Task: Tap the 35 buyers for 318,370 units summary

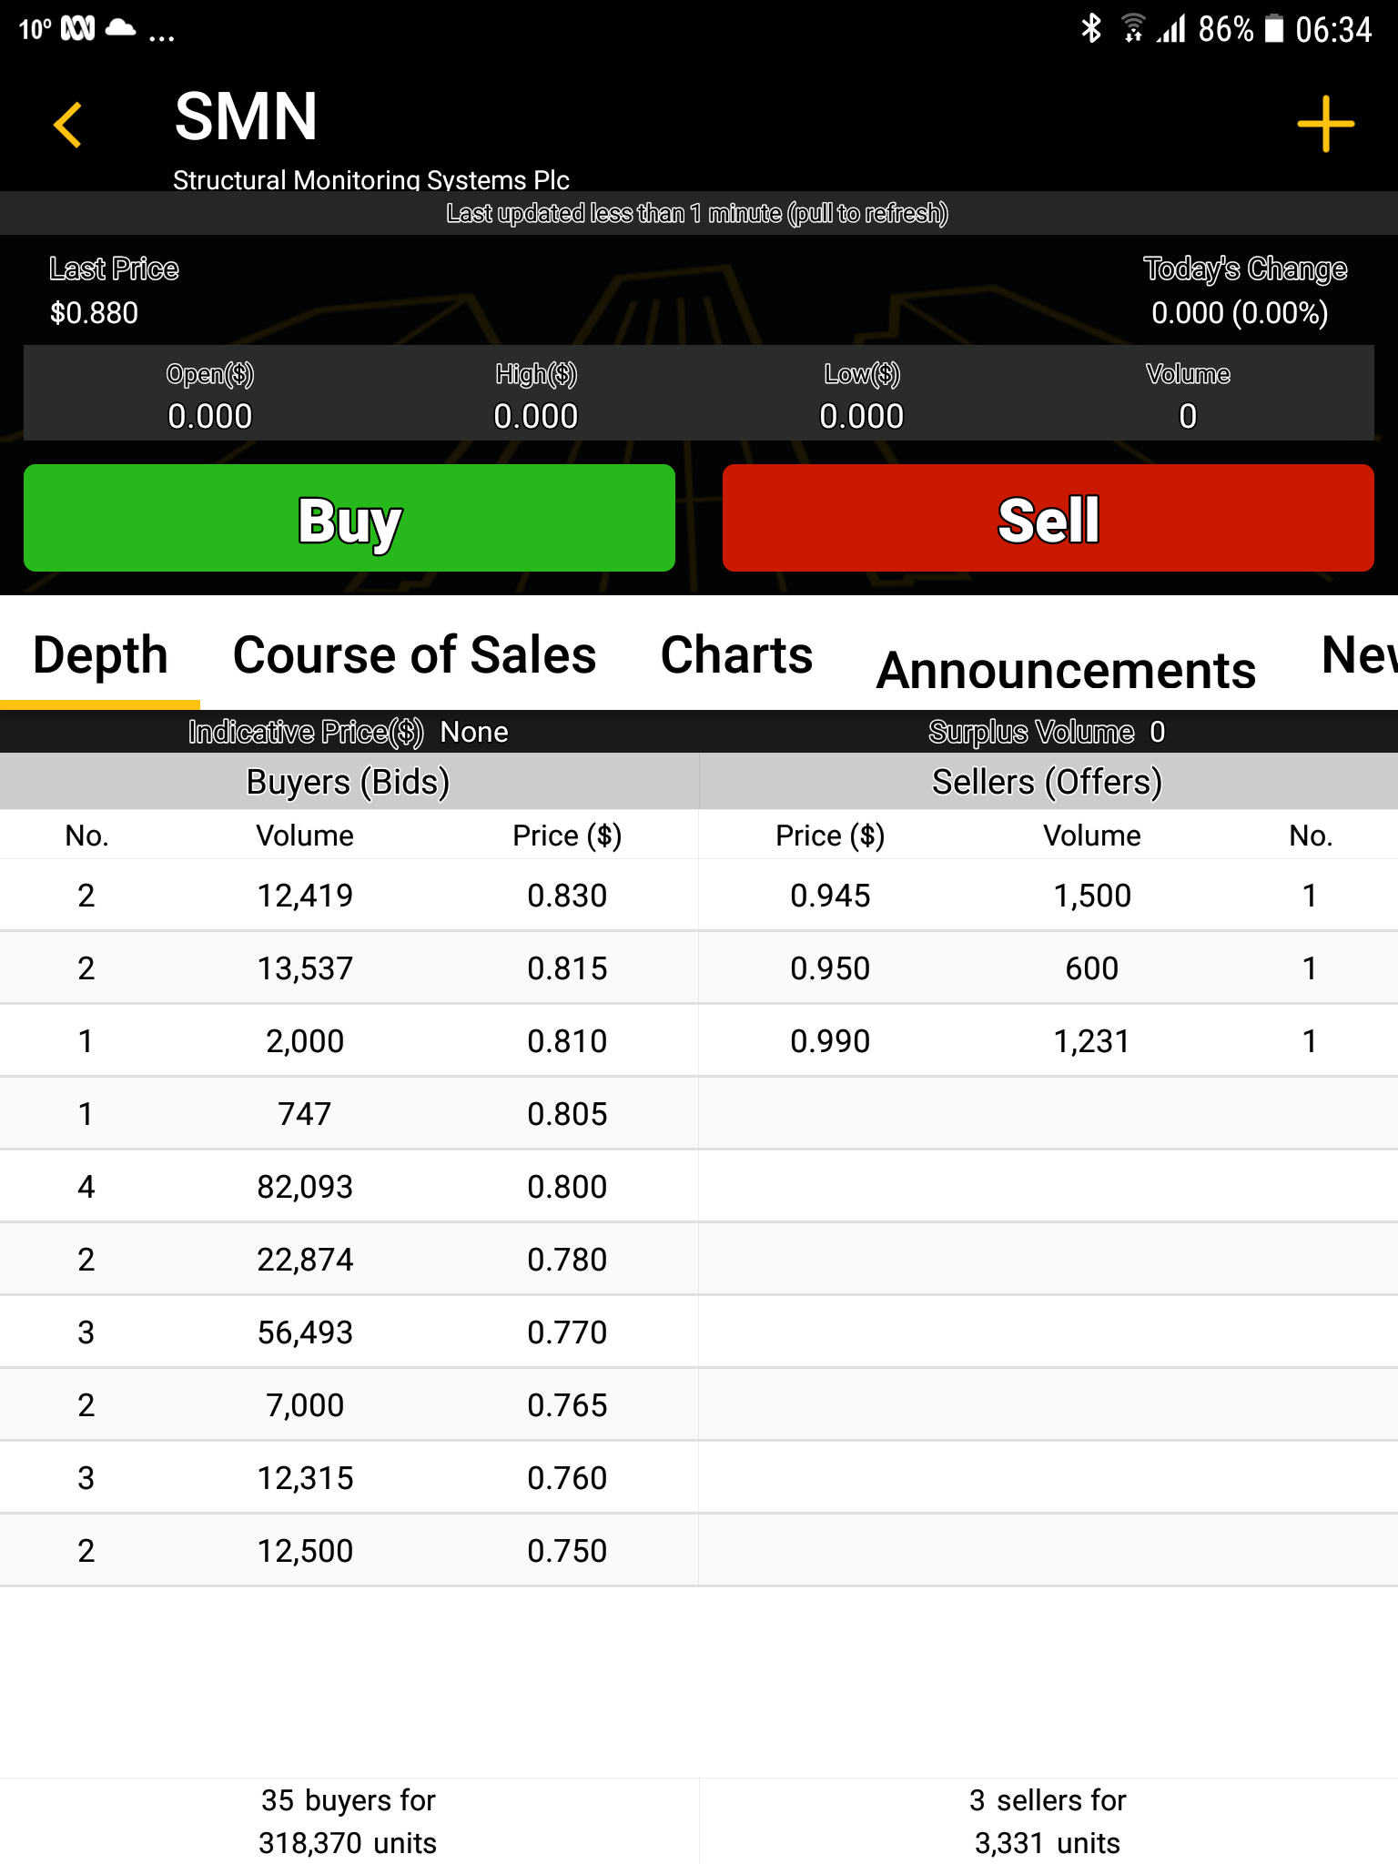Action: click(x=349, y=1821)
